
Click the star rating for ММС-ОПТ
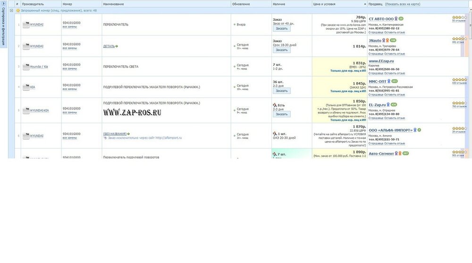tap(459, 80)
